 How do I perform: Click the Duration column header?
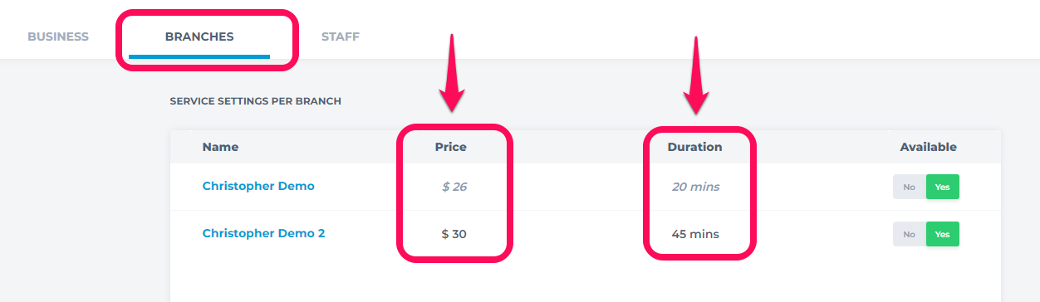[x=695, y=147]
